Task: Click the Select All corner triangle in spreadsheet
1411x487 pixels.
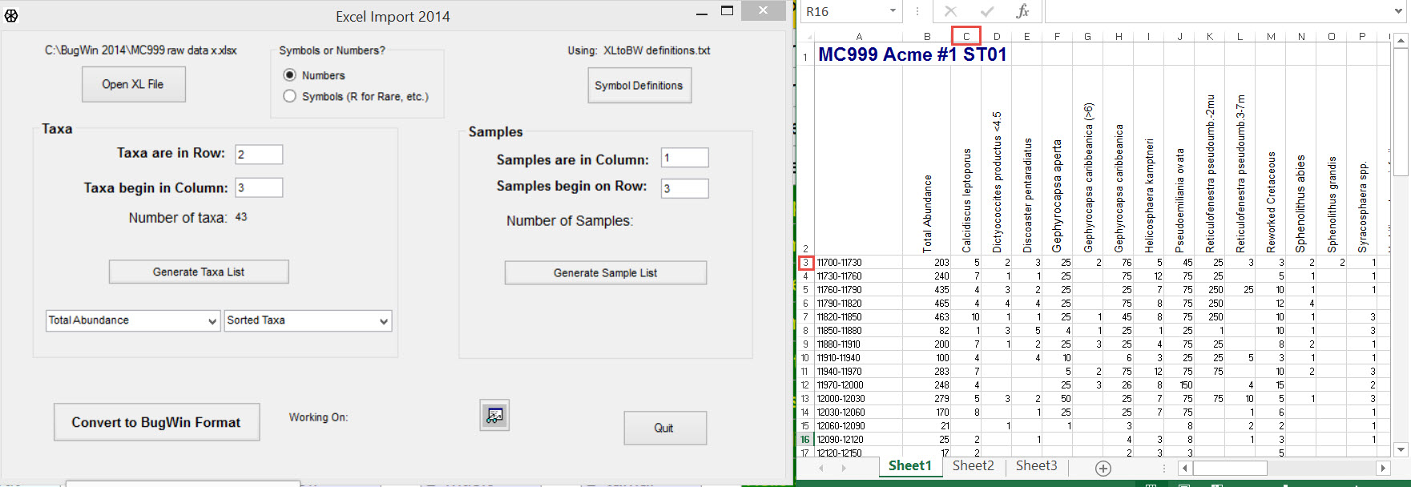Action: 806,36
